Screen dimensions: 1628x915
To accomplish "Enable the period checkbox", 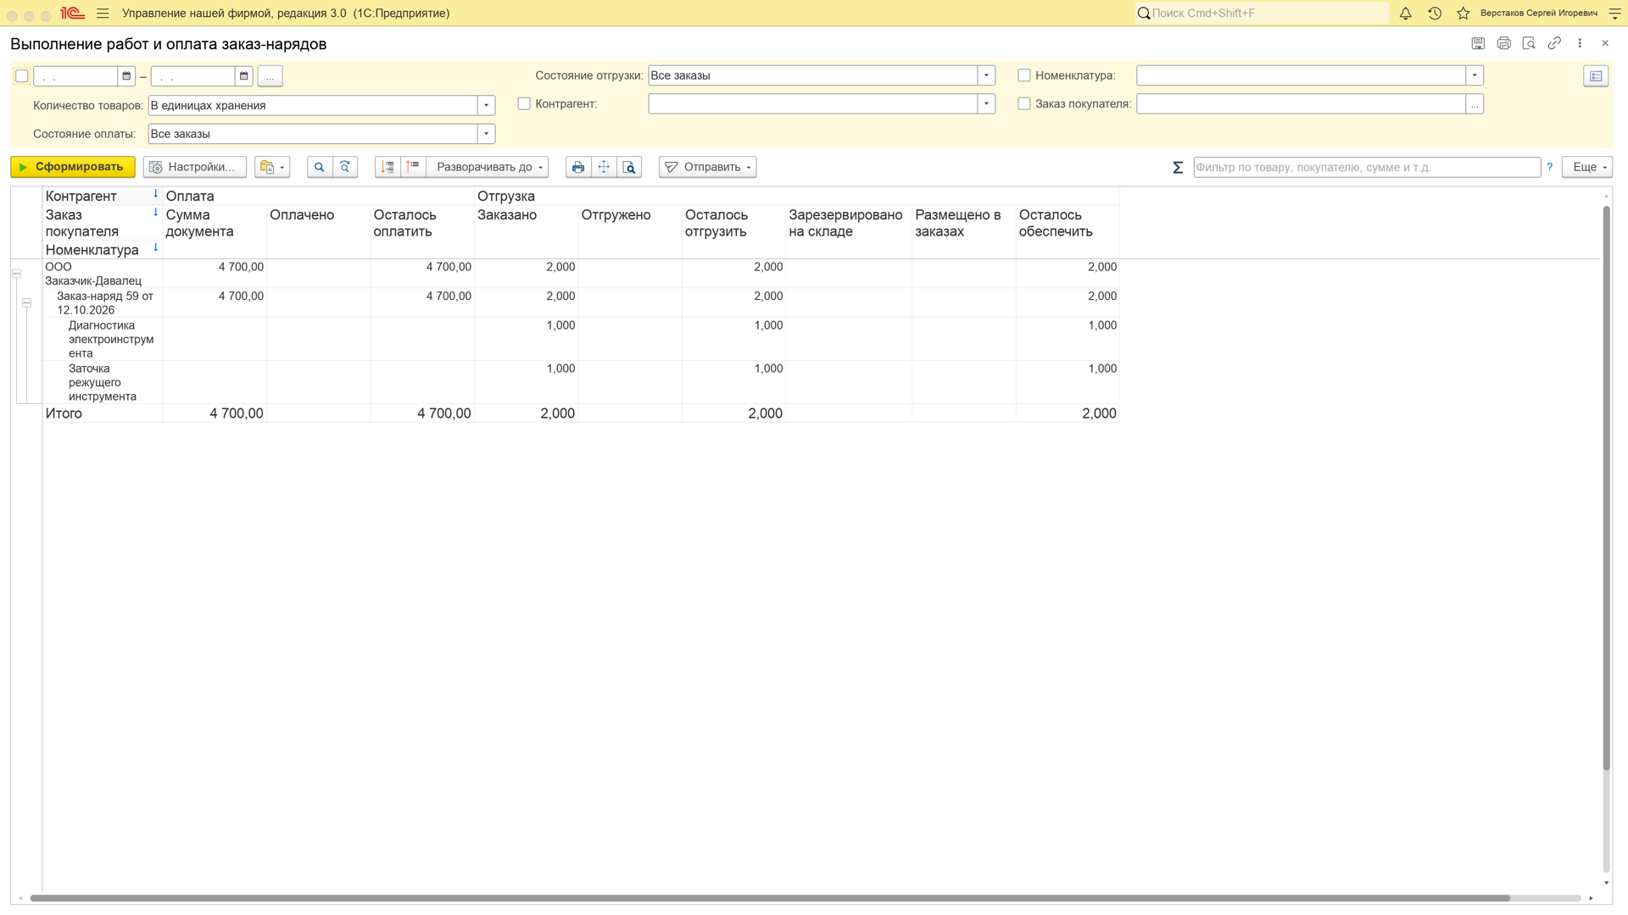I will coord(22,76).
